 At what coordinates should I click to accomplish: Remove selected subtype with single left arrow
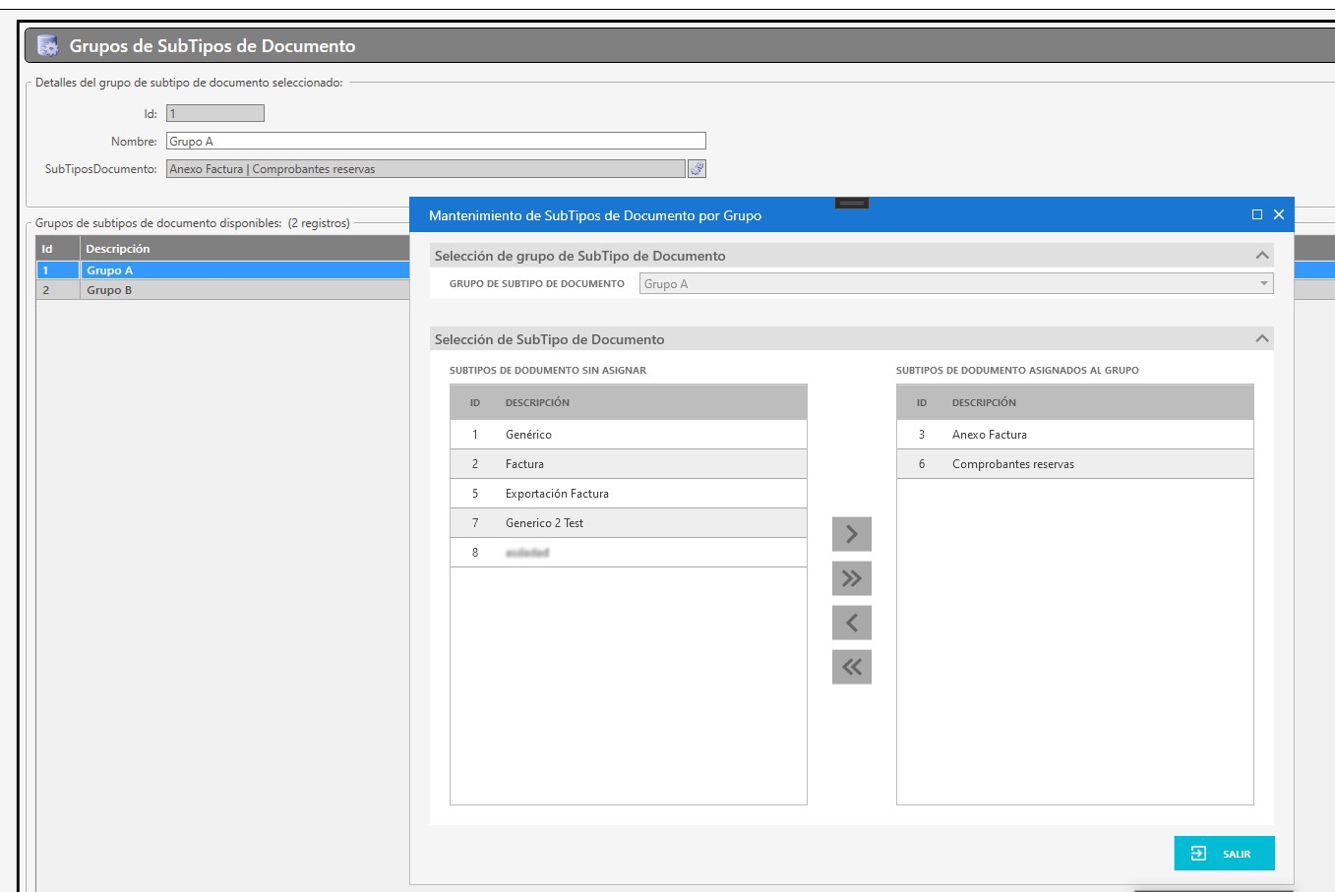pos(852,623)
